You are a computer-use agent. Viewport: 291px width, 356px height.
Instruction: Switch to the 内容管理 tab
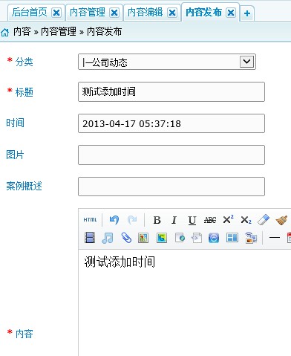point(88,12)
